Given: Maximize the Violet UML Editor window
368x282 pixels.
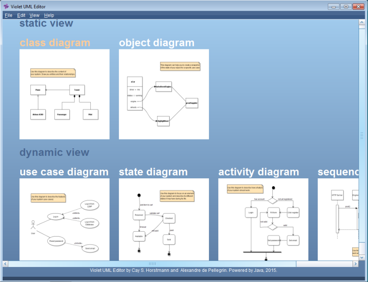Looking at the screenshot, I should 346,7.
